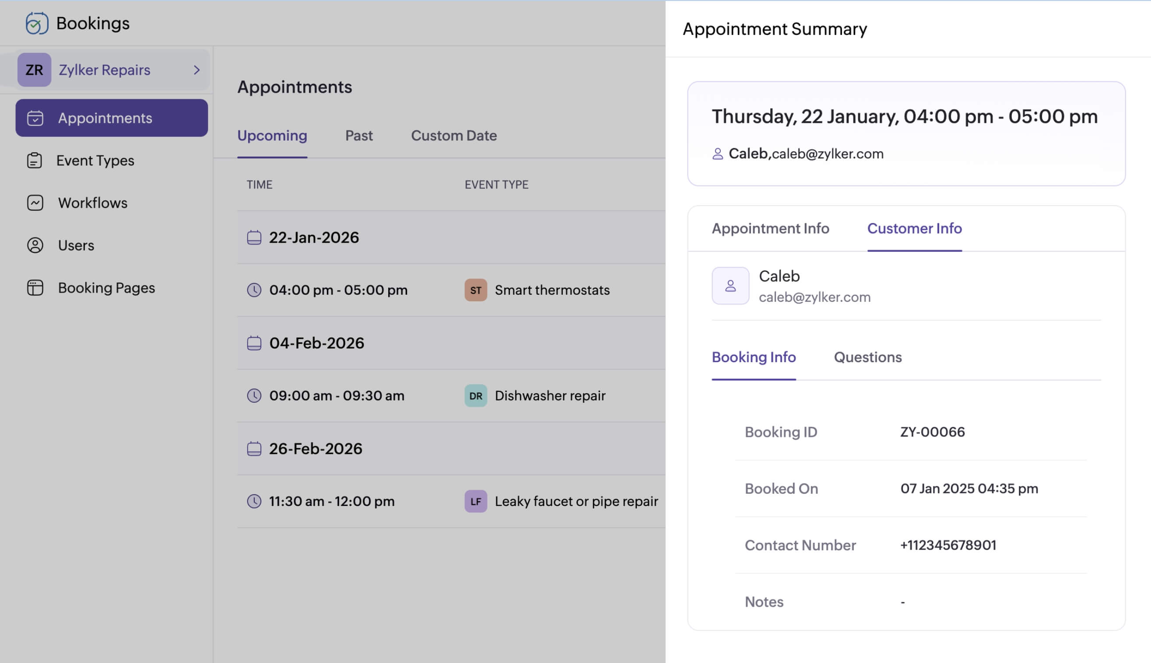The height and width of the screenshot is (663, 1151).
Task: Click caleb@zylker.com email under customer name
Action: pos(814,297)
